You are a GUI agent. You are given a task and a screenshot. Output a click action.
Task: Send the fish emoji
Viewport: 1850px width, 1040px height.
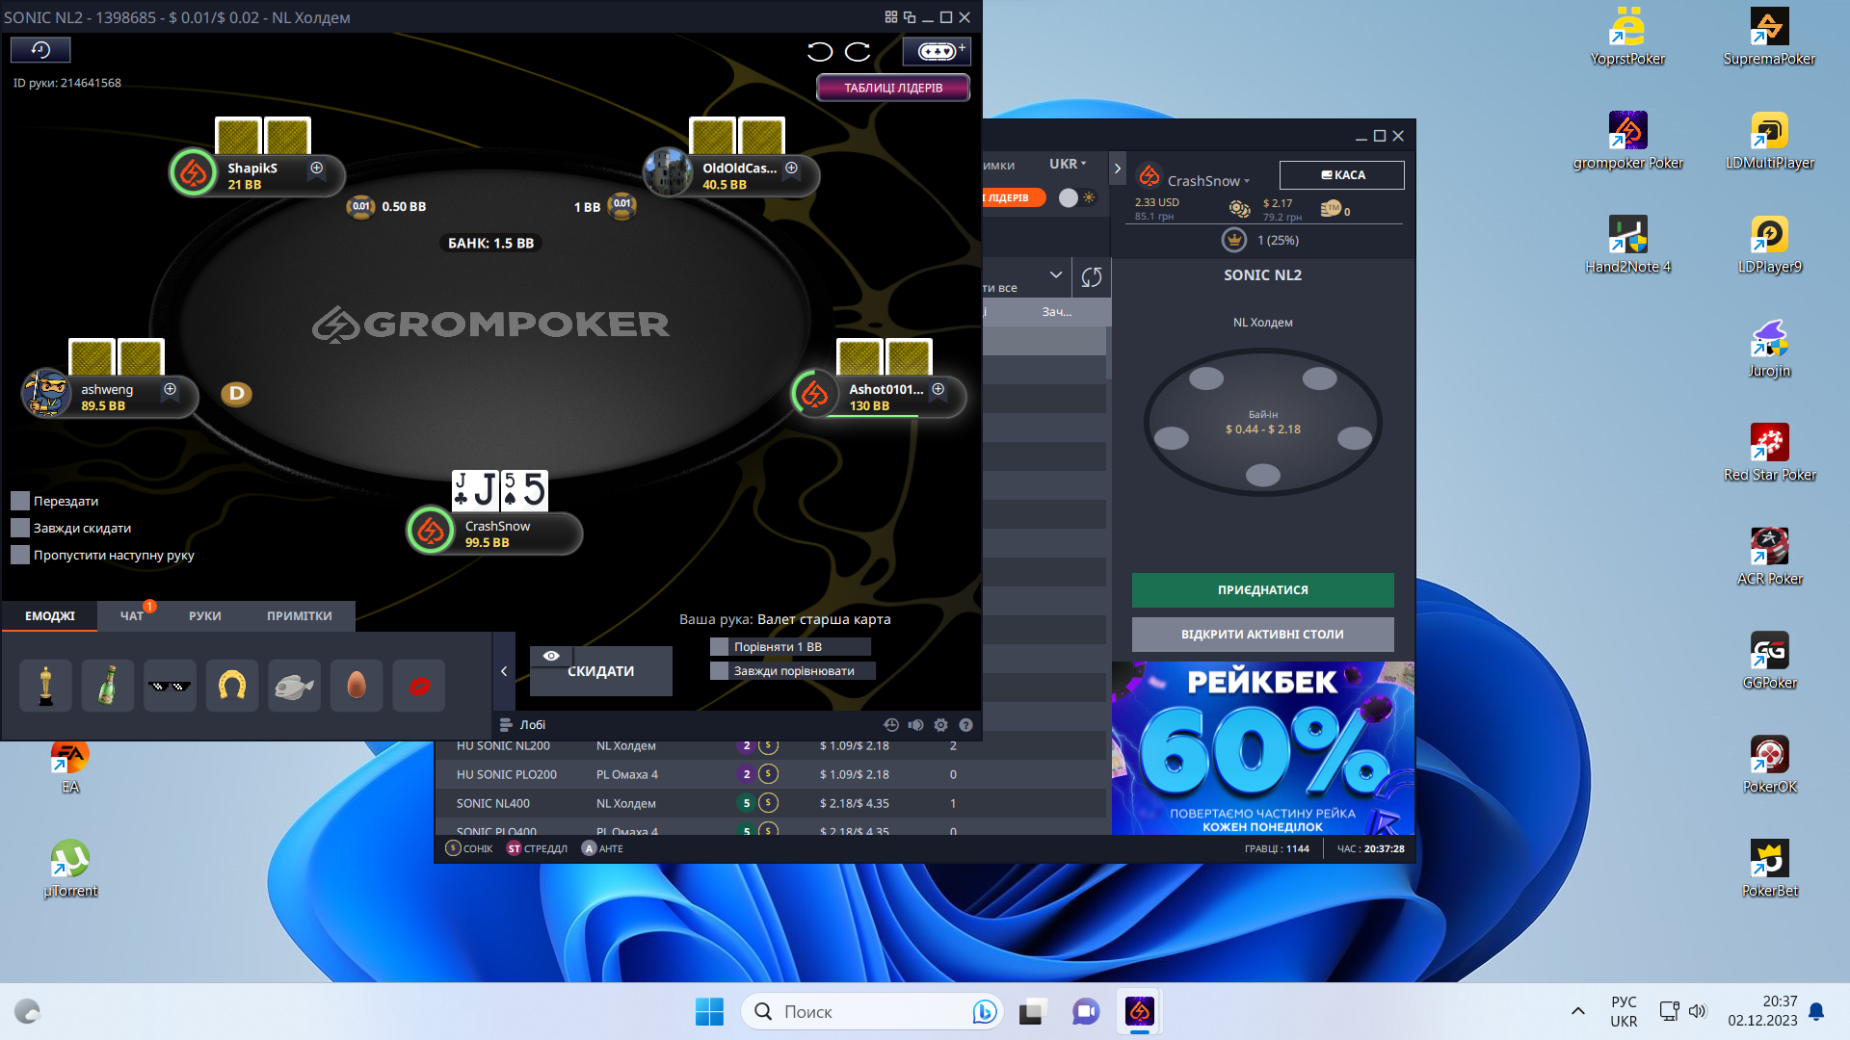tap(294, 686)
